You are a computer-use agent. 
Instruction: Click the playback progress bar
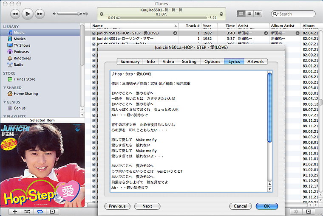click(x=161, y=18)
